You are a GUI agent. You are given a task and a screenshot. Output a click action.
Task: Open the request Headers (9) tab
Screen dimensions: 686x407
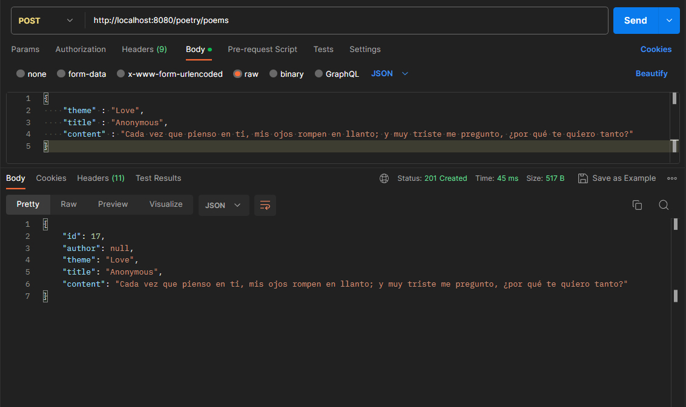coord(144,50)
